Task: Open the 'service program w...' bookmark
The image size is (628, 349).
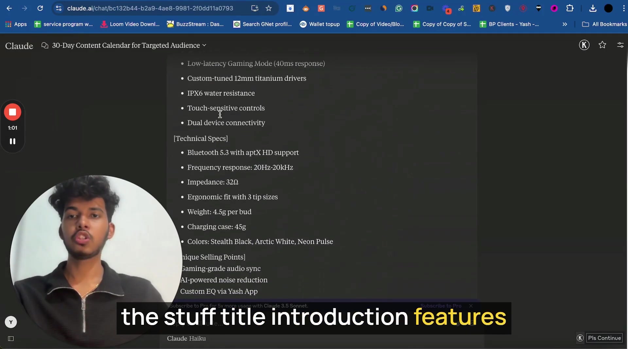Action: pos(63,24)
